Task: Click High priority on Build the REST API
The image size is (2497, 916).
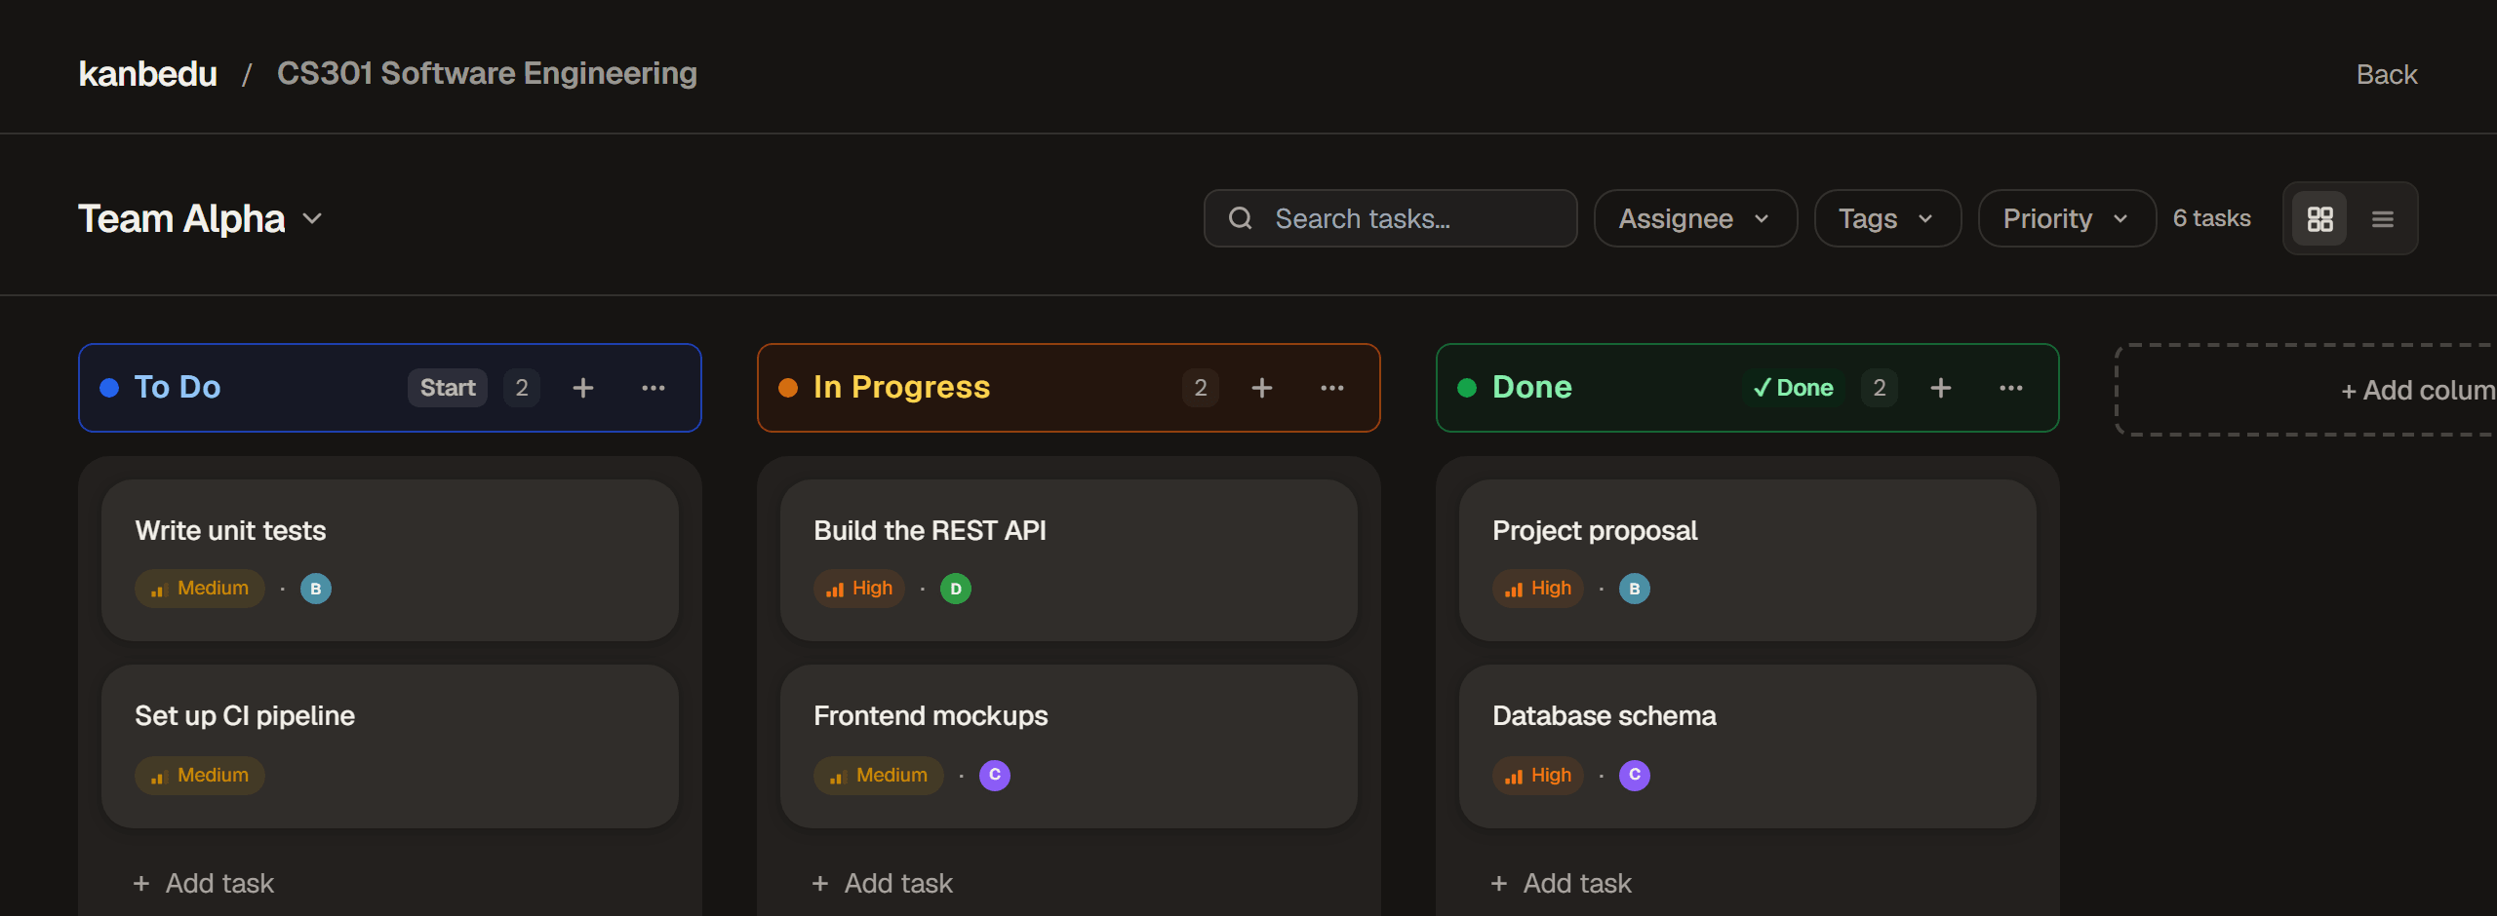Action: click(859, 589)
